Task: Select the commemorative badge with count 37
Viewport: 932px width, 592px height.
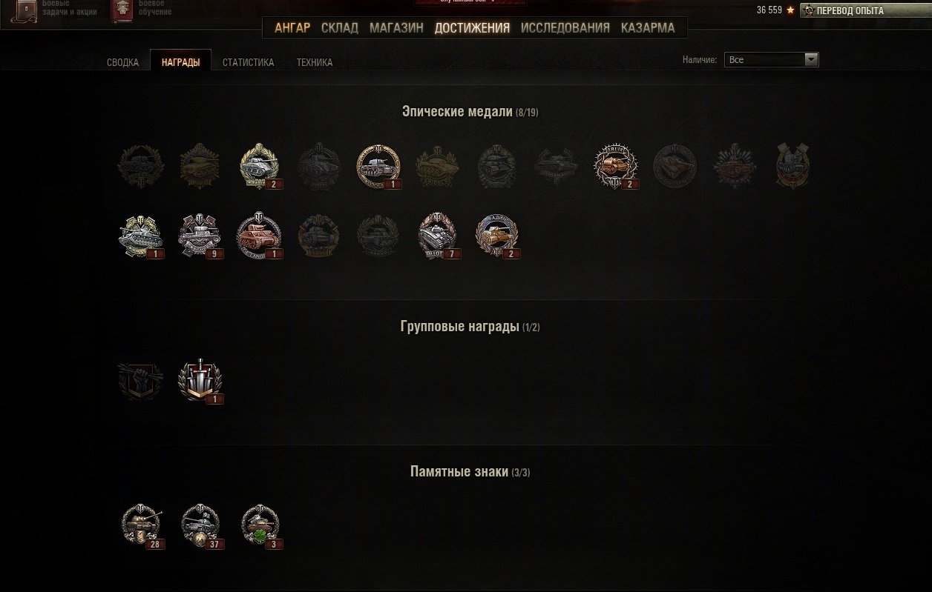Action: [200, 525]
